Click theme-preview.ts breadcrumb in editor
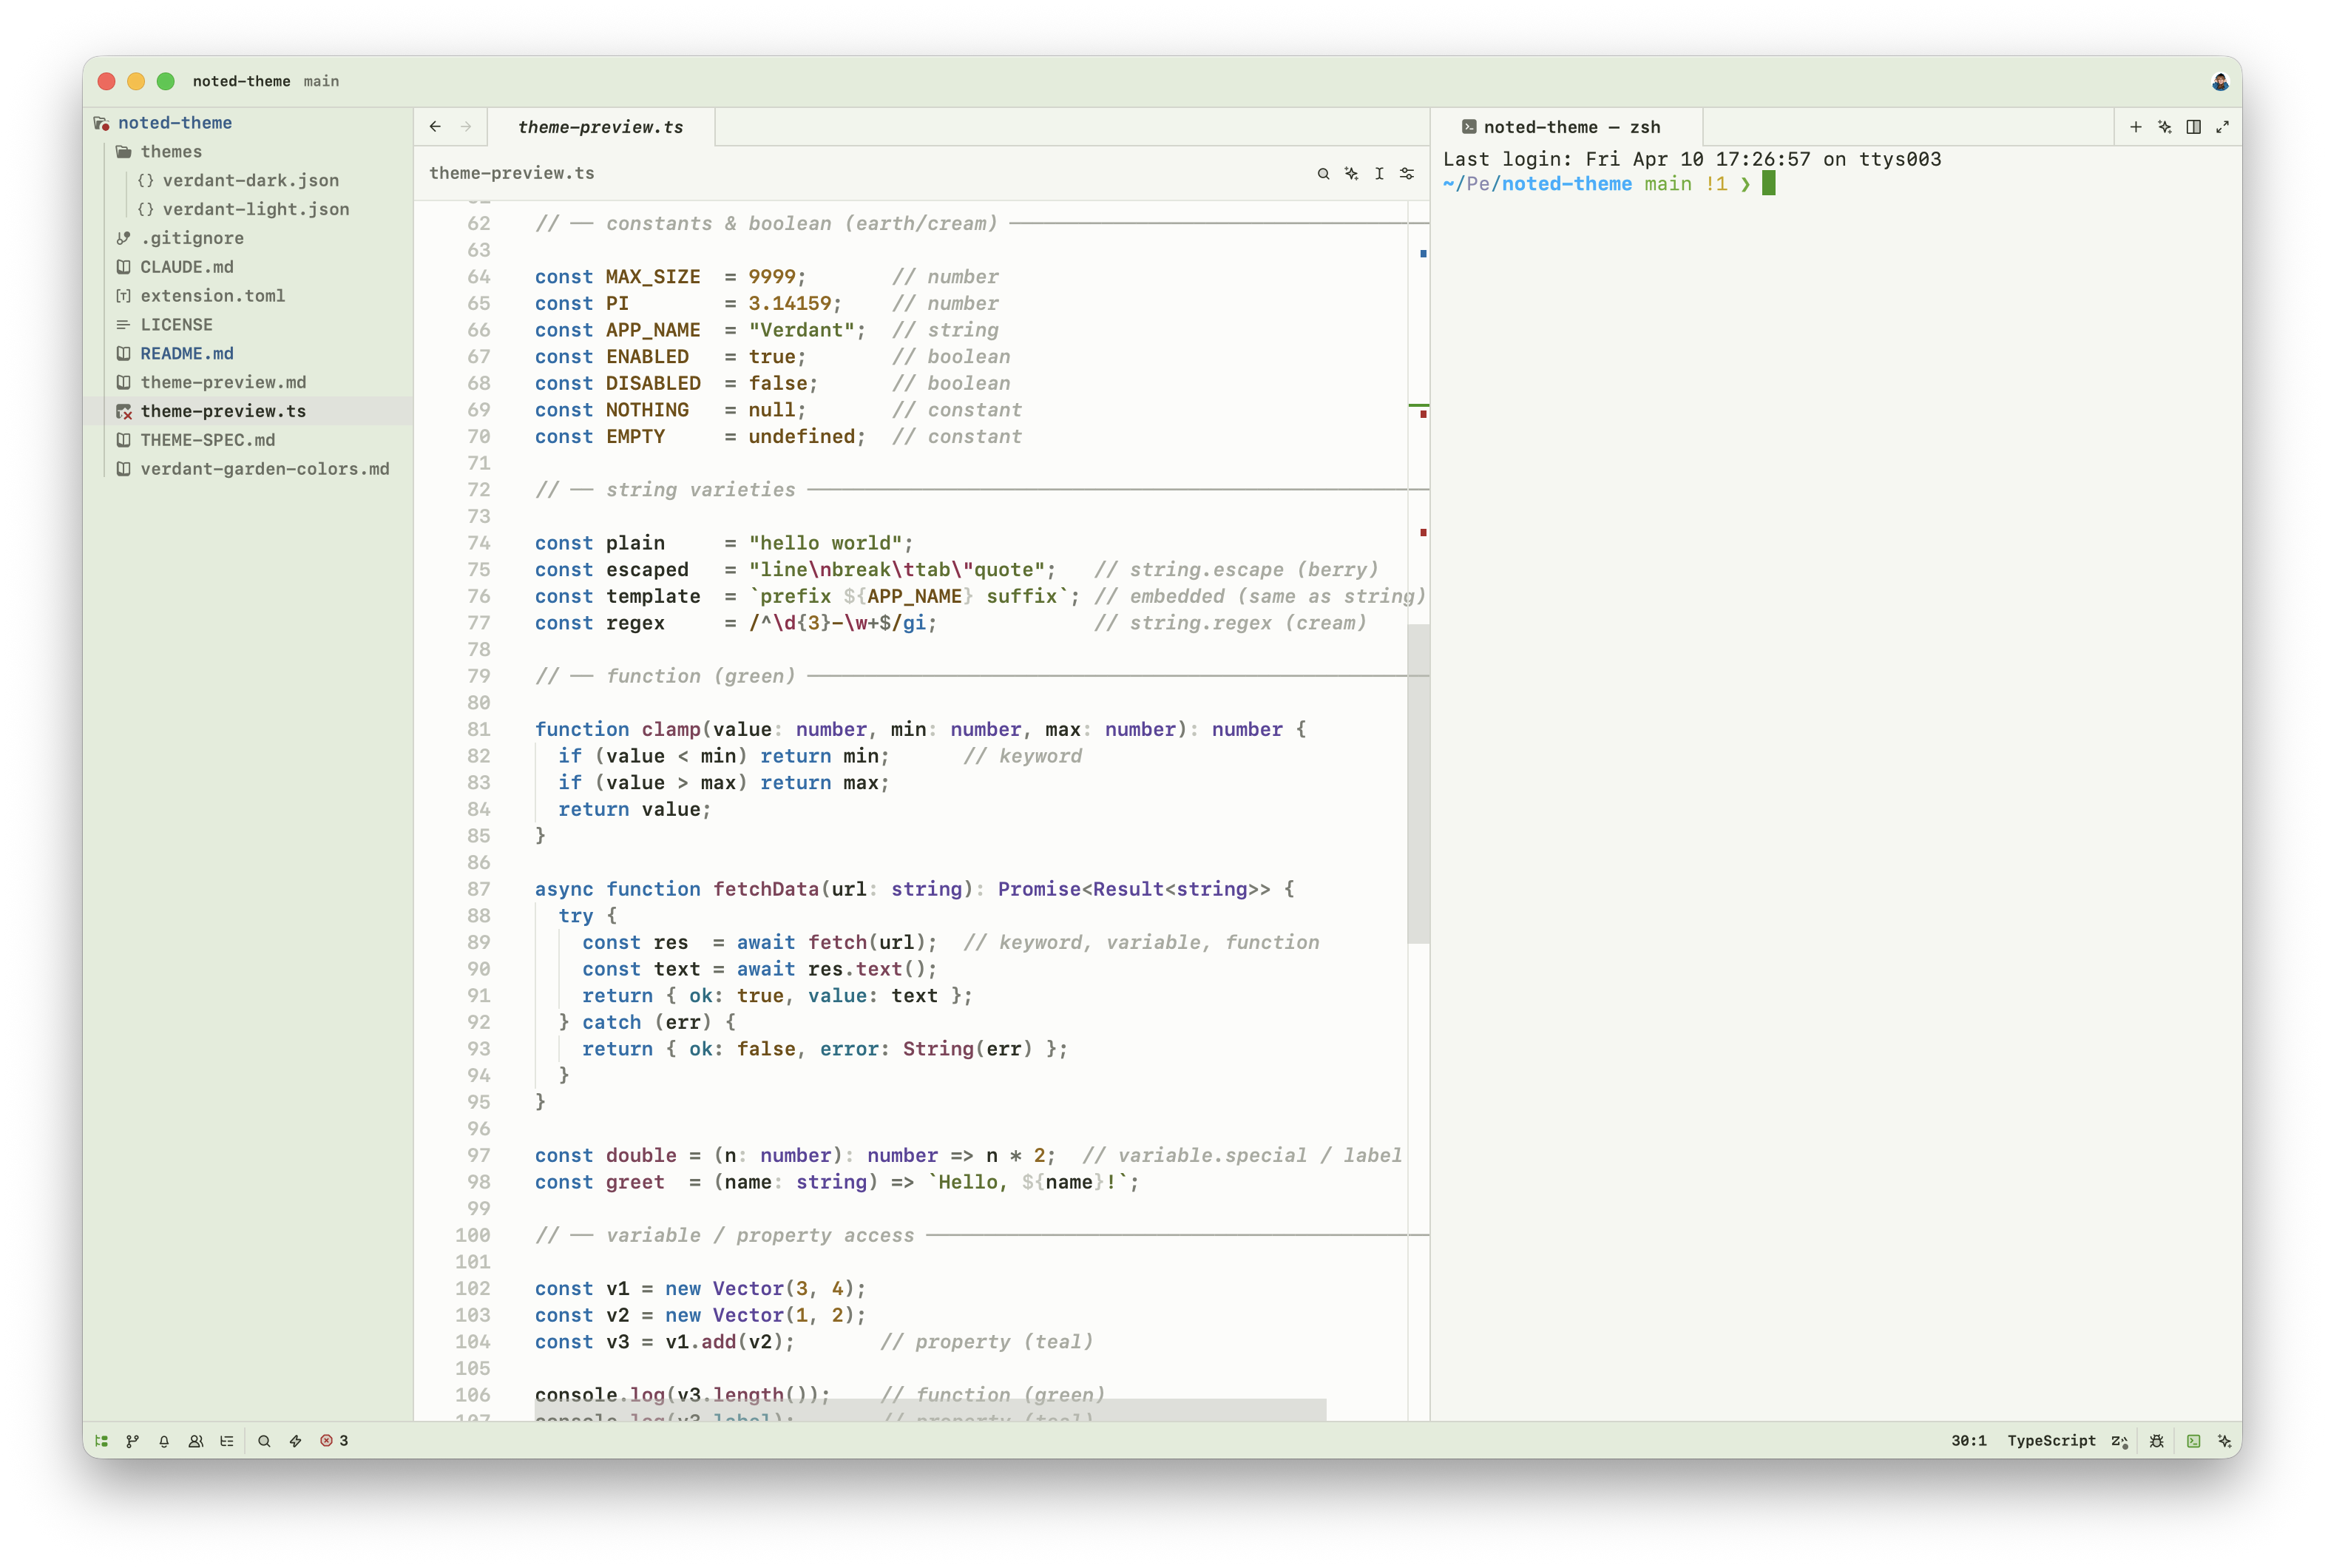The height and width of the screenshot is (1568, 2325). click(512, 173)
